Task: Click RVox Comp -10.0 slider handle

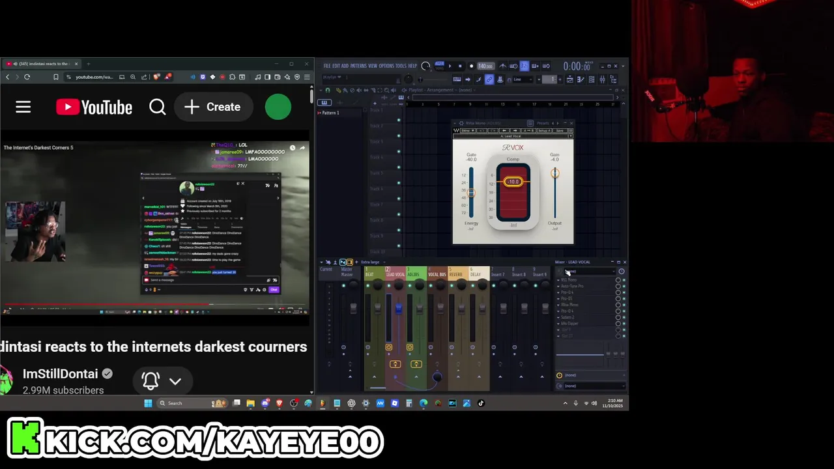Action: coord(513,182)
